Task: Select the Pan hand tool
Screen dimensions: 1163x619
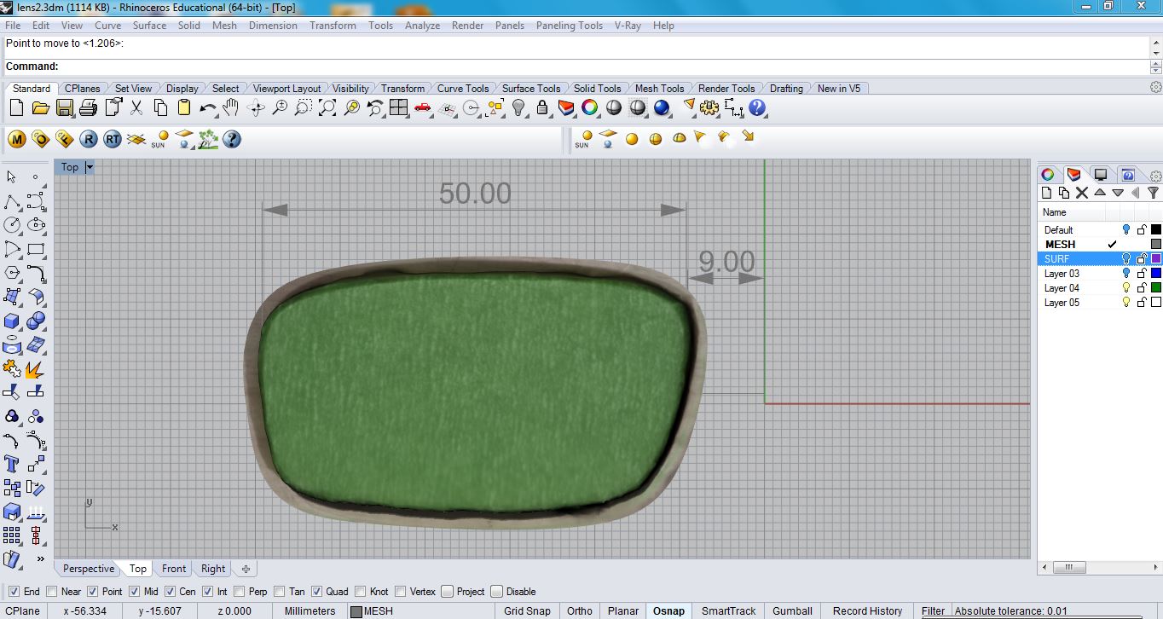Action: pyautogui.click(x=231, y=108)
